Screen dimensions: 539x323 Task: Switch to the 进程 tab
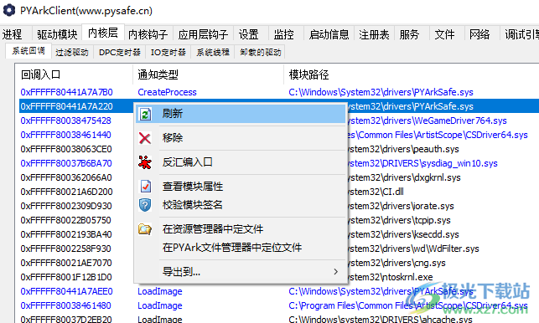tap(12, 34)
